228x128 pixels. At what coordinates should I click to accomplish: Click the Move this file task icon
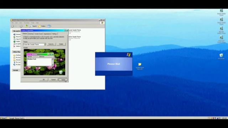click(14, 37)
